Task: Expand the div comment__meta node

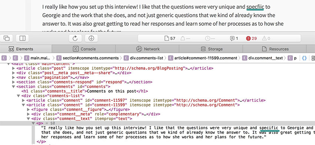Action: pos(28,114)
